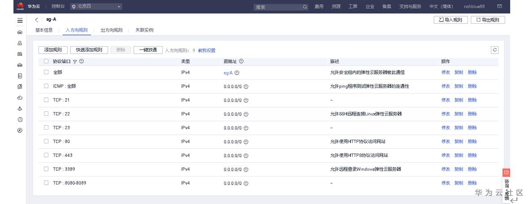Click the globe icon in the left sidebar
The height and width of the screenshot is (204, 529).
tap(20, 119)
